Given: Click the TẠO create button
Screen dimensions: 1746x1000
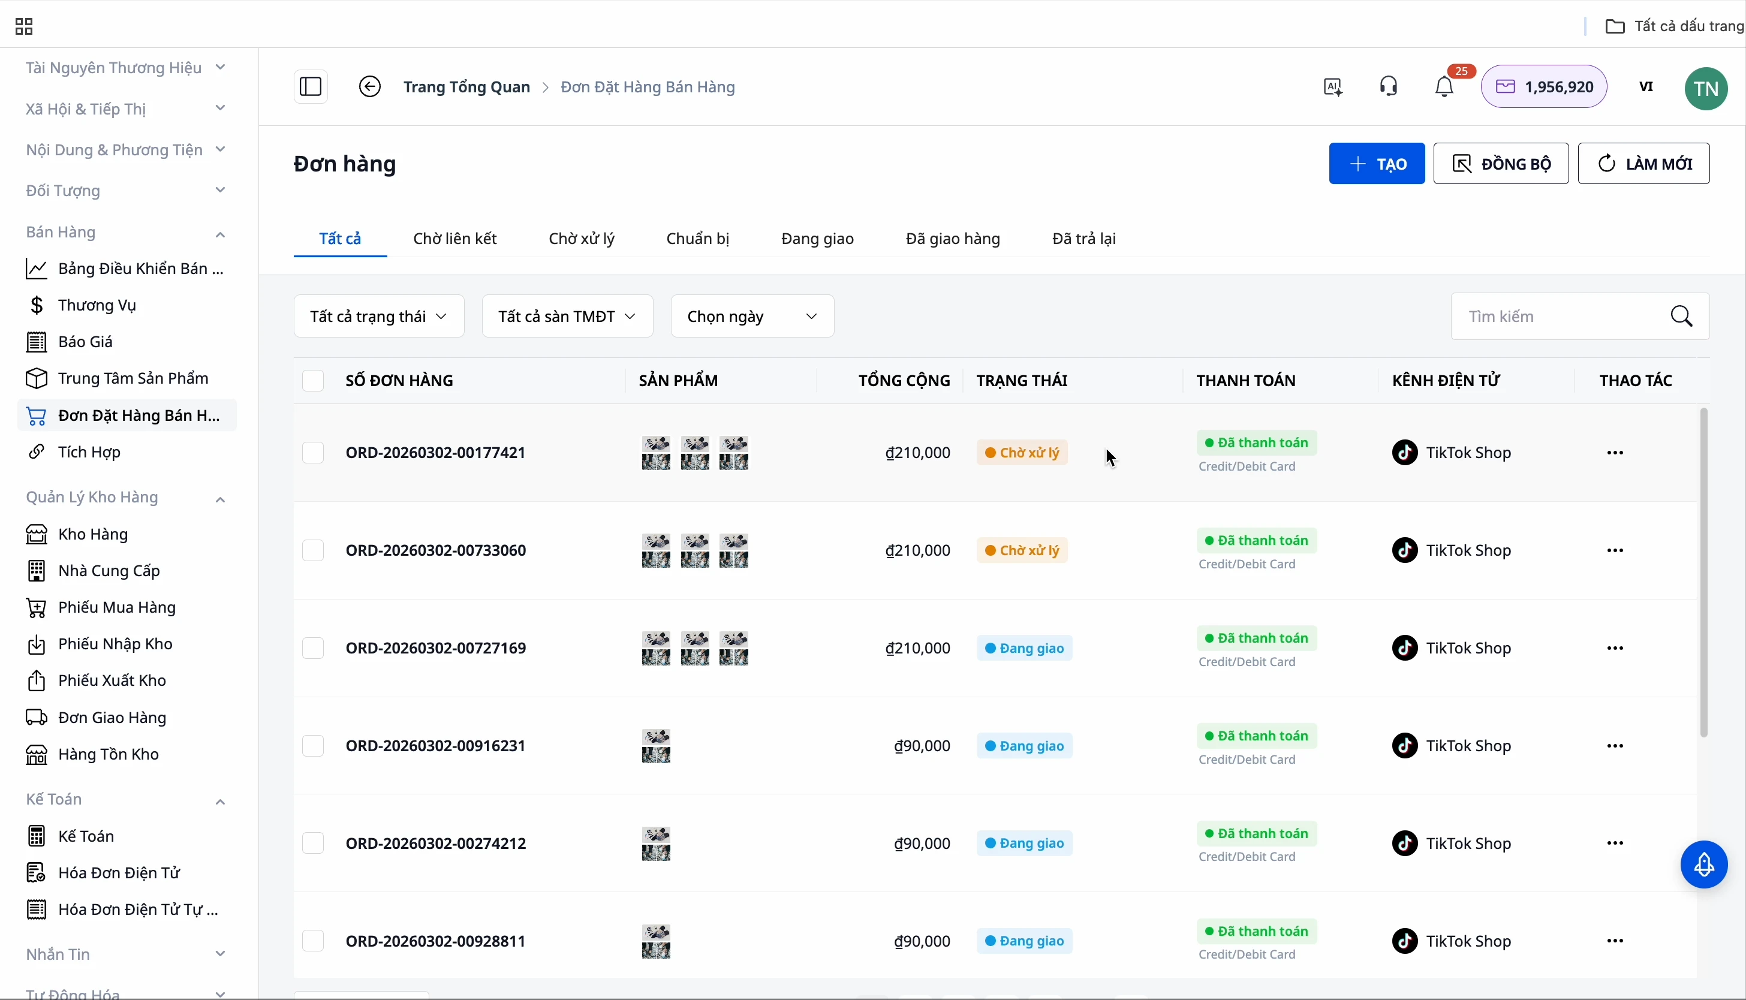Looking at the screenshot, I should point(1377,164).
